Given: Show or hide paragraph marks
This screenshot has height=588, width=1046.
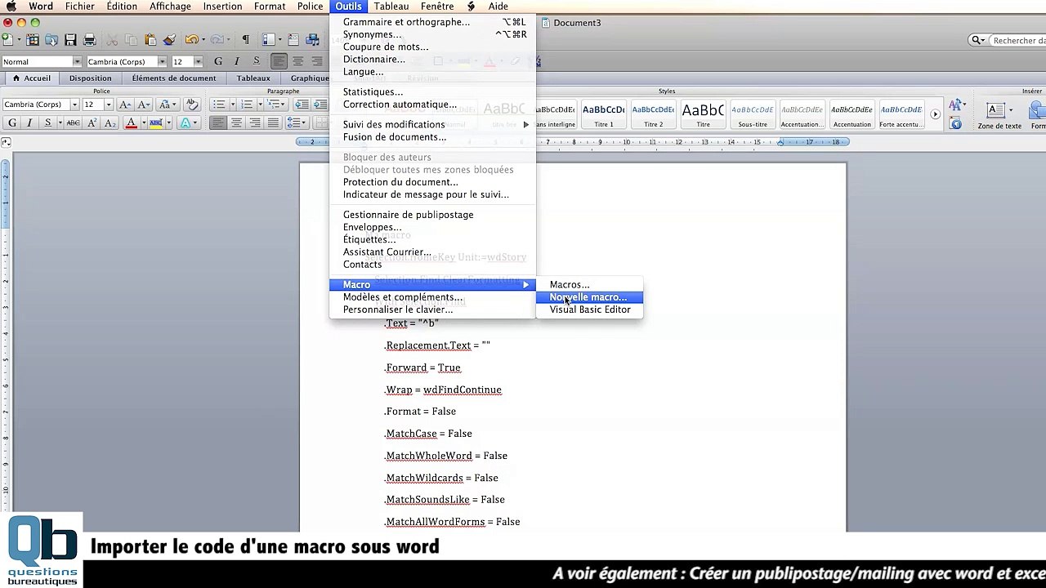Looking at the screenshot, I should pos(245,39).
